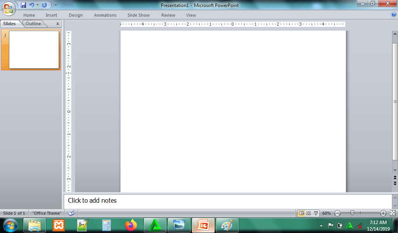Open the Undo history dropdown arrow
398x233 pixels.
[38, 5]
